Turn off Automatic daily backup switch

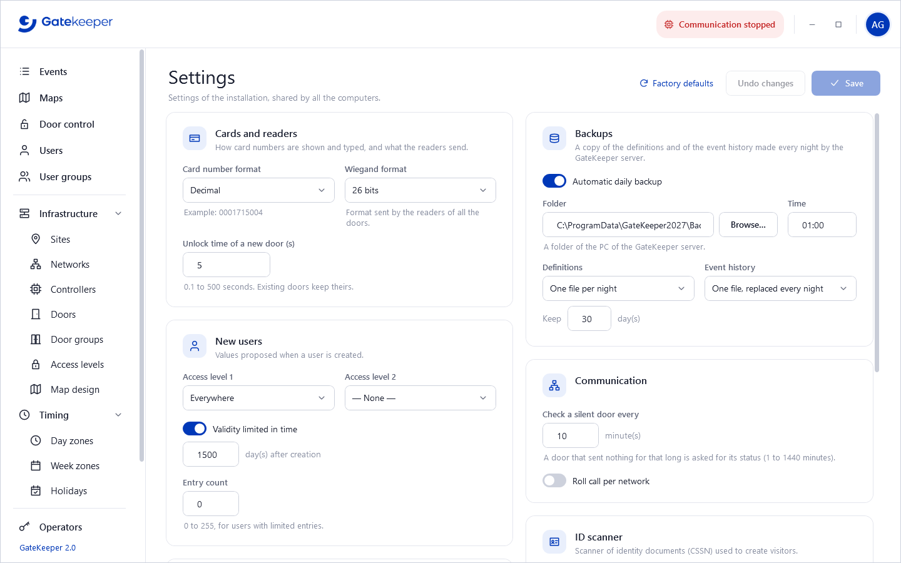[554, 181]
